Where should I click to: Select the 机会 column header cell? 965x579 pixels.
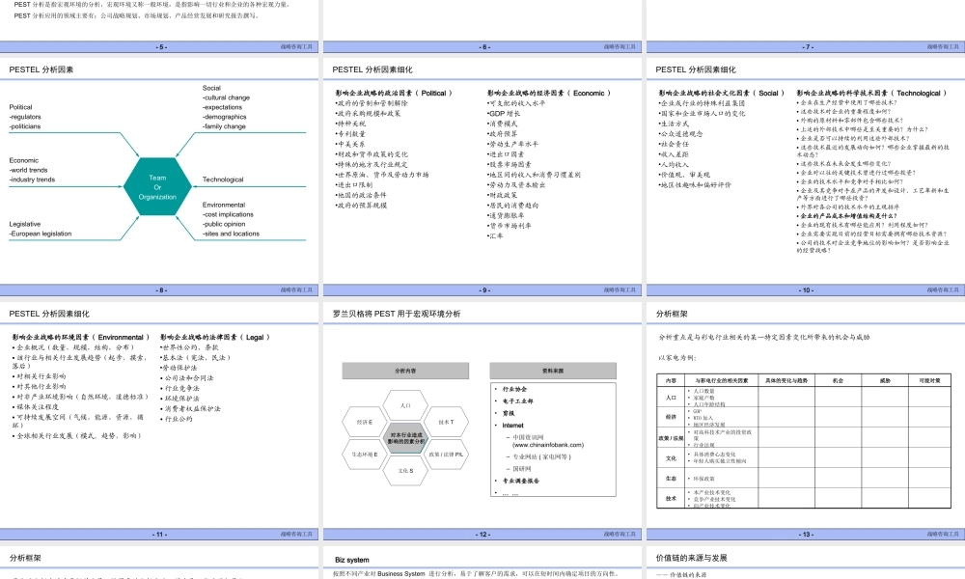(x=840, y=379)
